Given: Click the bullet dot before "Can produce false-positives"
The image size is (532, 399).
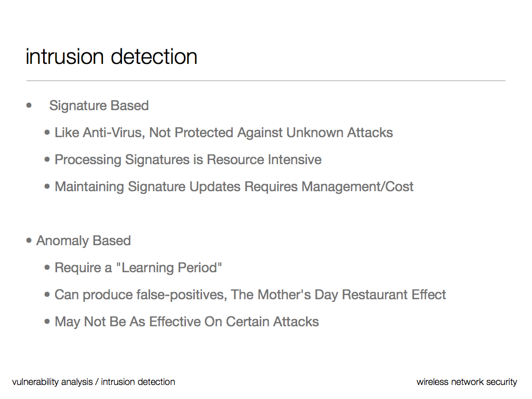Looking at the screenshot, I should click(48, 295).
